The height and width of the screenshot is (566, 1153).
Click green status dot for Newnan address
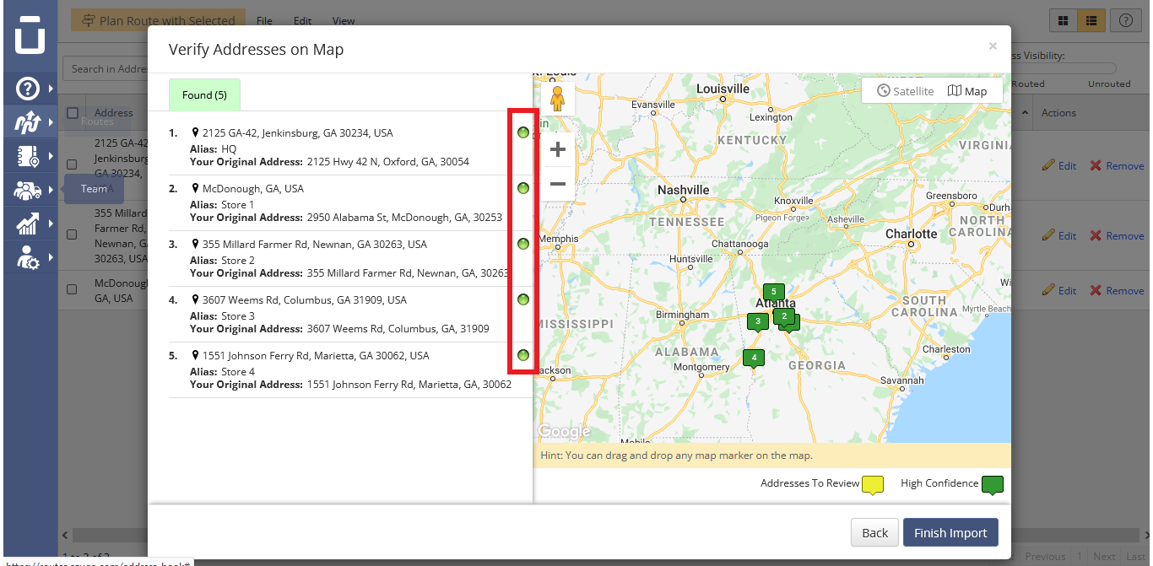point(523,244)
